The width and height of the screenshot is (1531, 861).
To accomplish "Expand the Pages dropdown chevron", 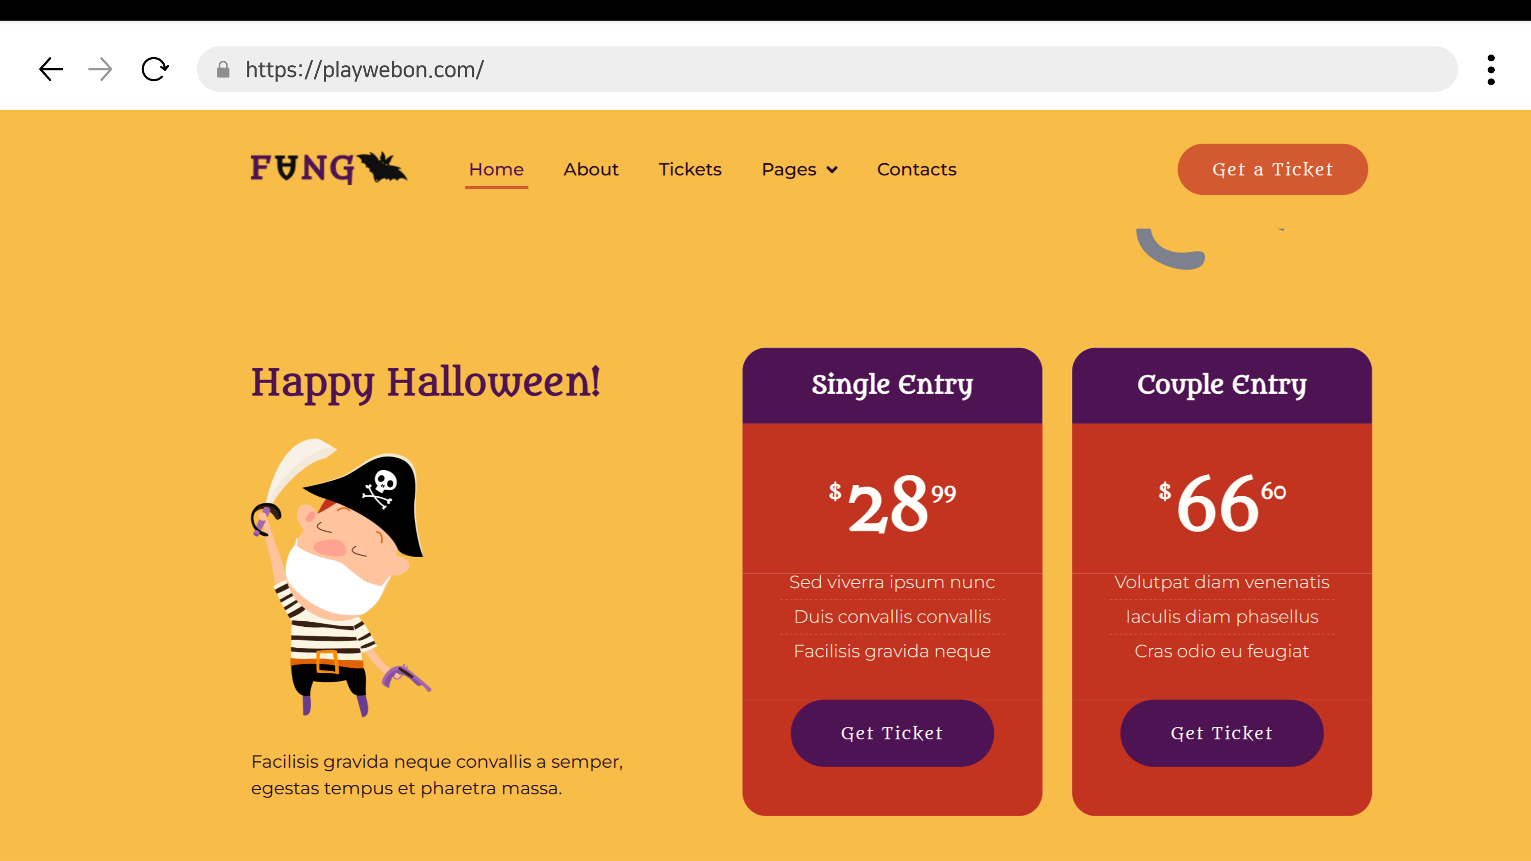I will (x=832, y=170).
